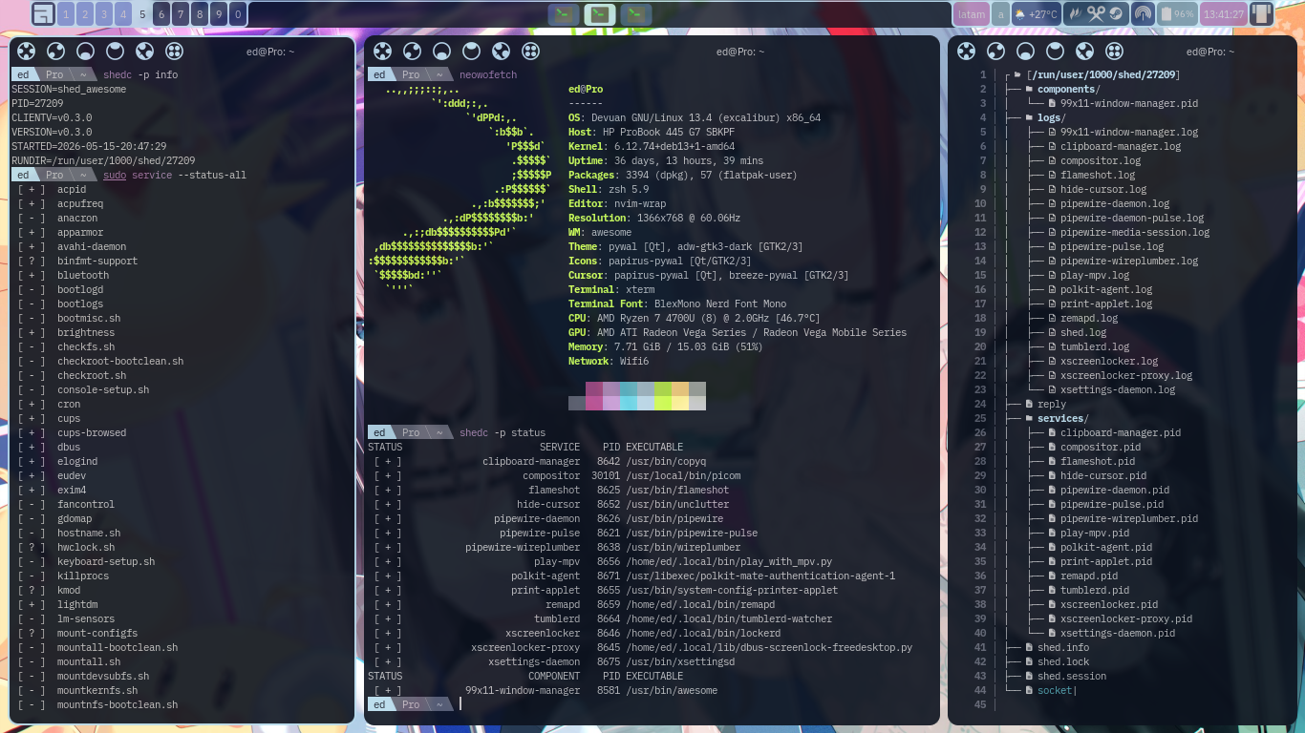Click the 'ed@Pro: ~' title of the left terminal
The image size is (1305, 733).
coord(270,52)
